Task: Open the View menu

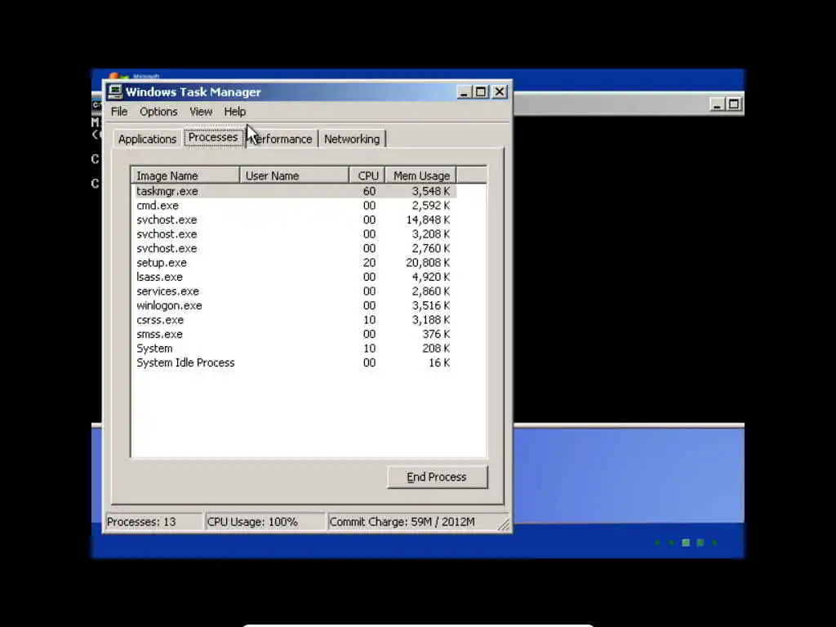Action: point(201,111)
